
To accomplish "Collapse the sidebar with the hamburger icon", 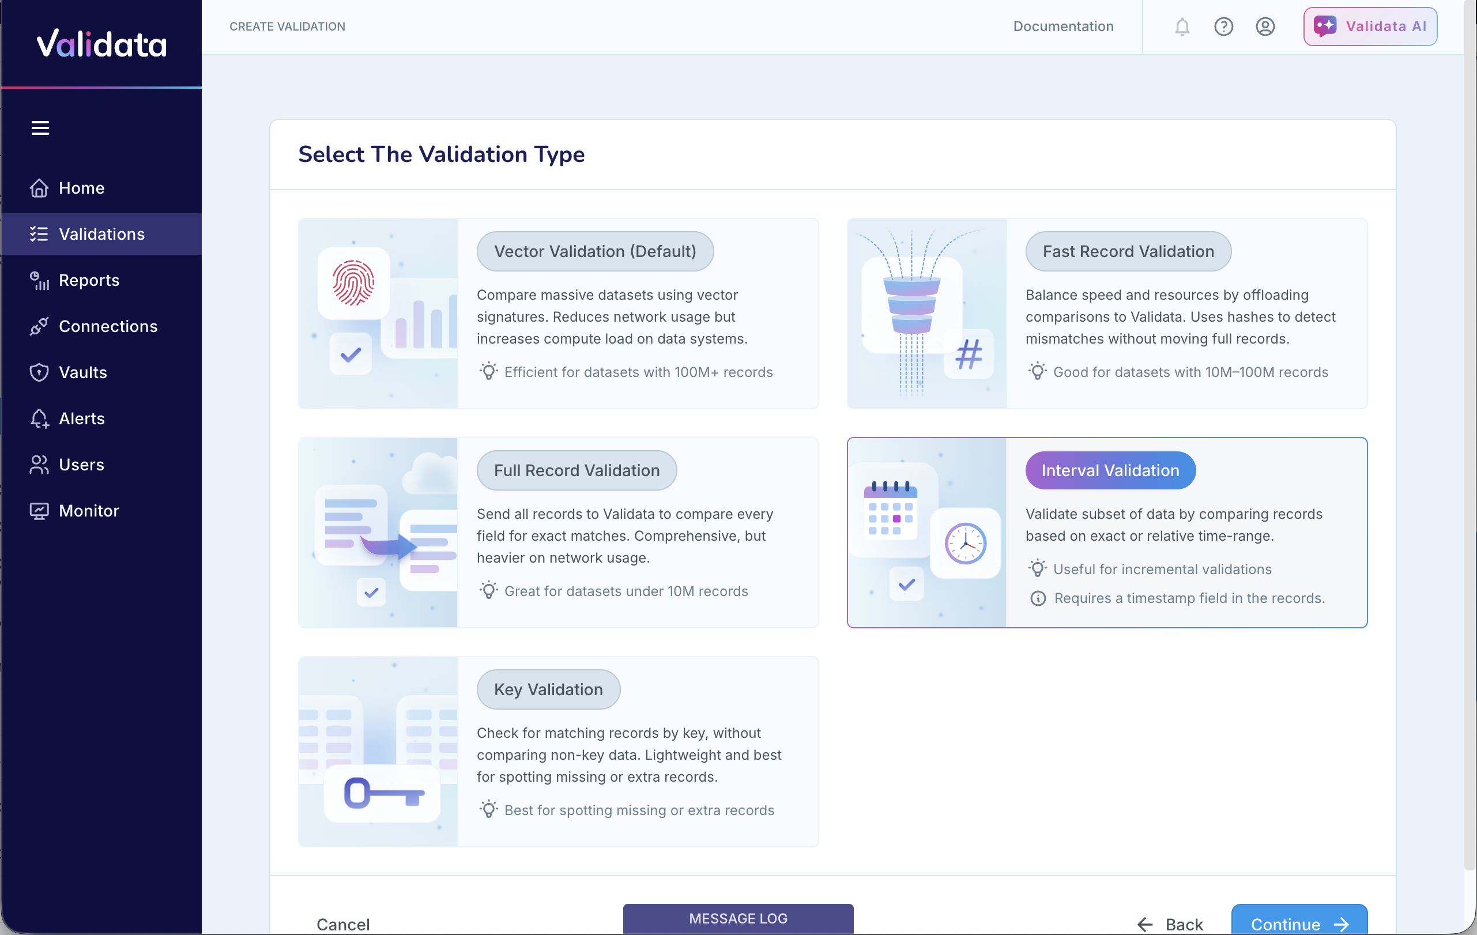I will click(x=40, y=127).
